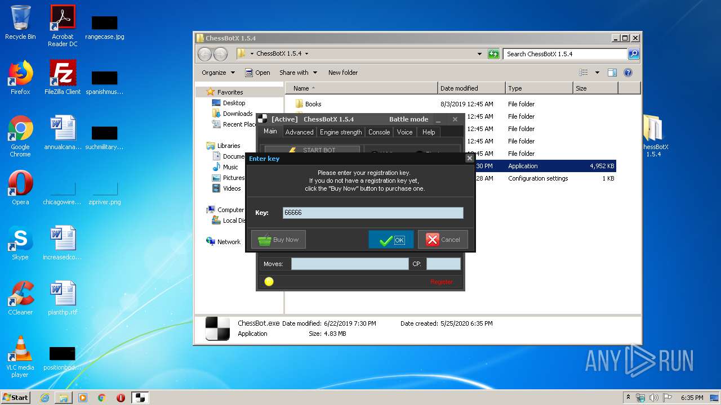Focus the Key input field
721x405 pixels.
coord(373,213)
